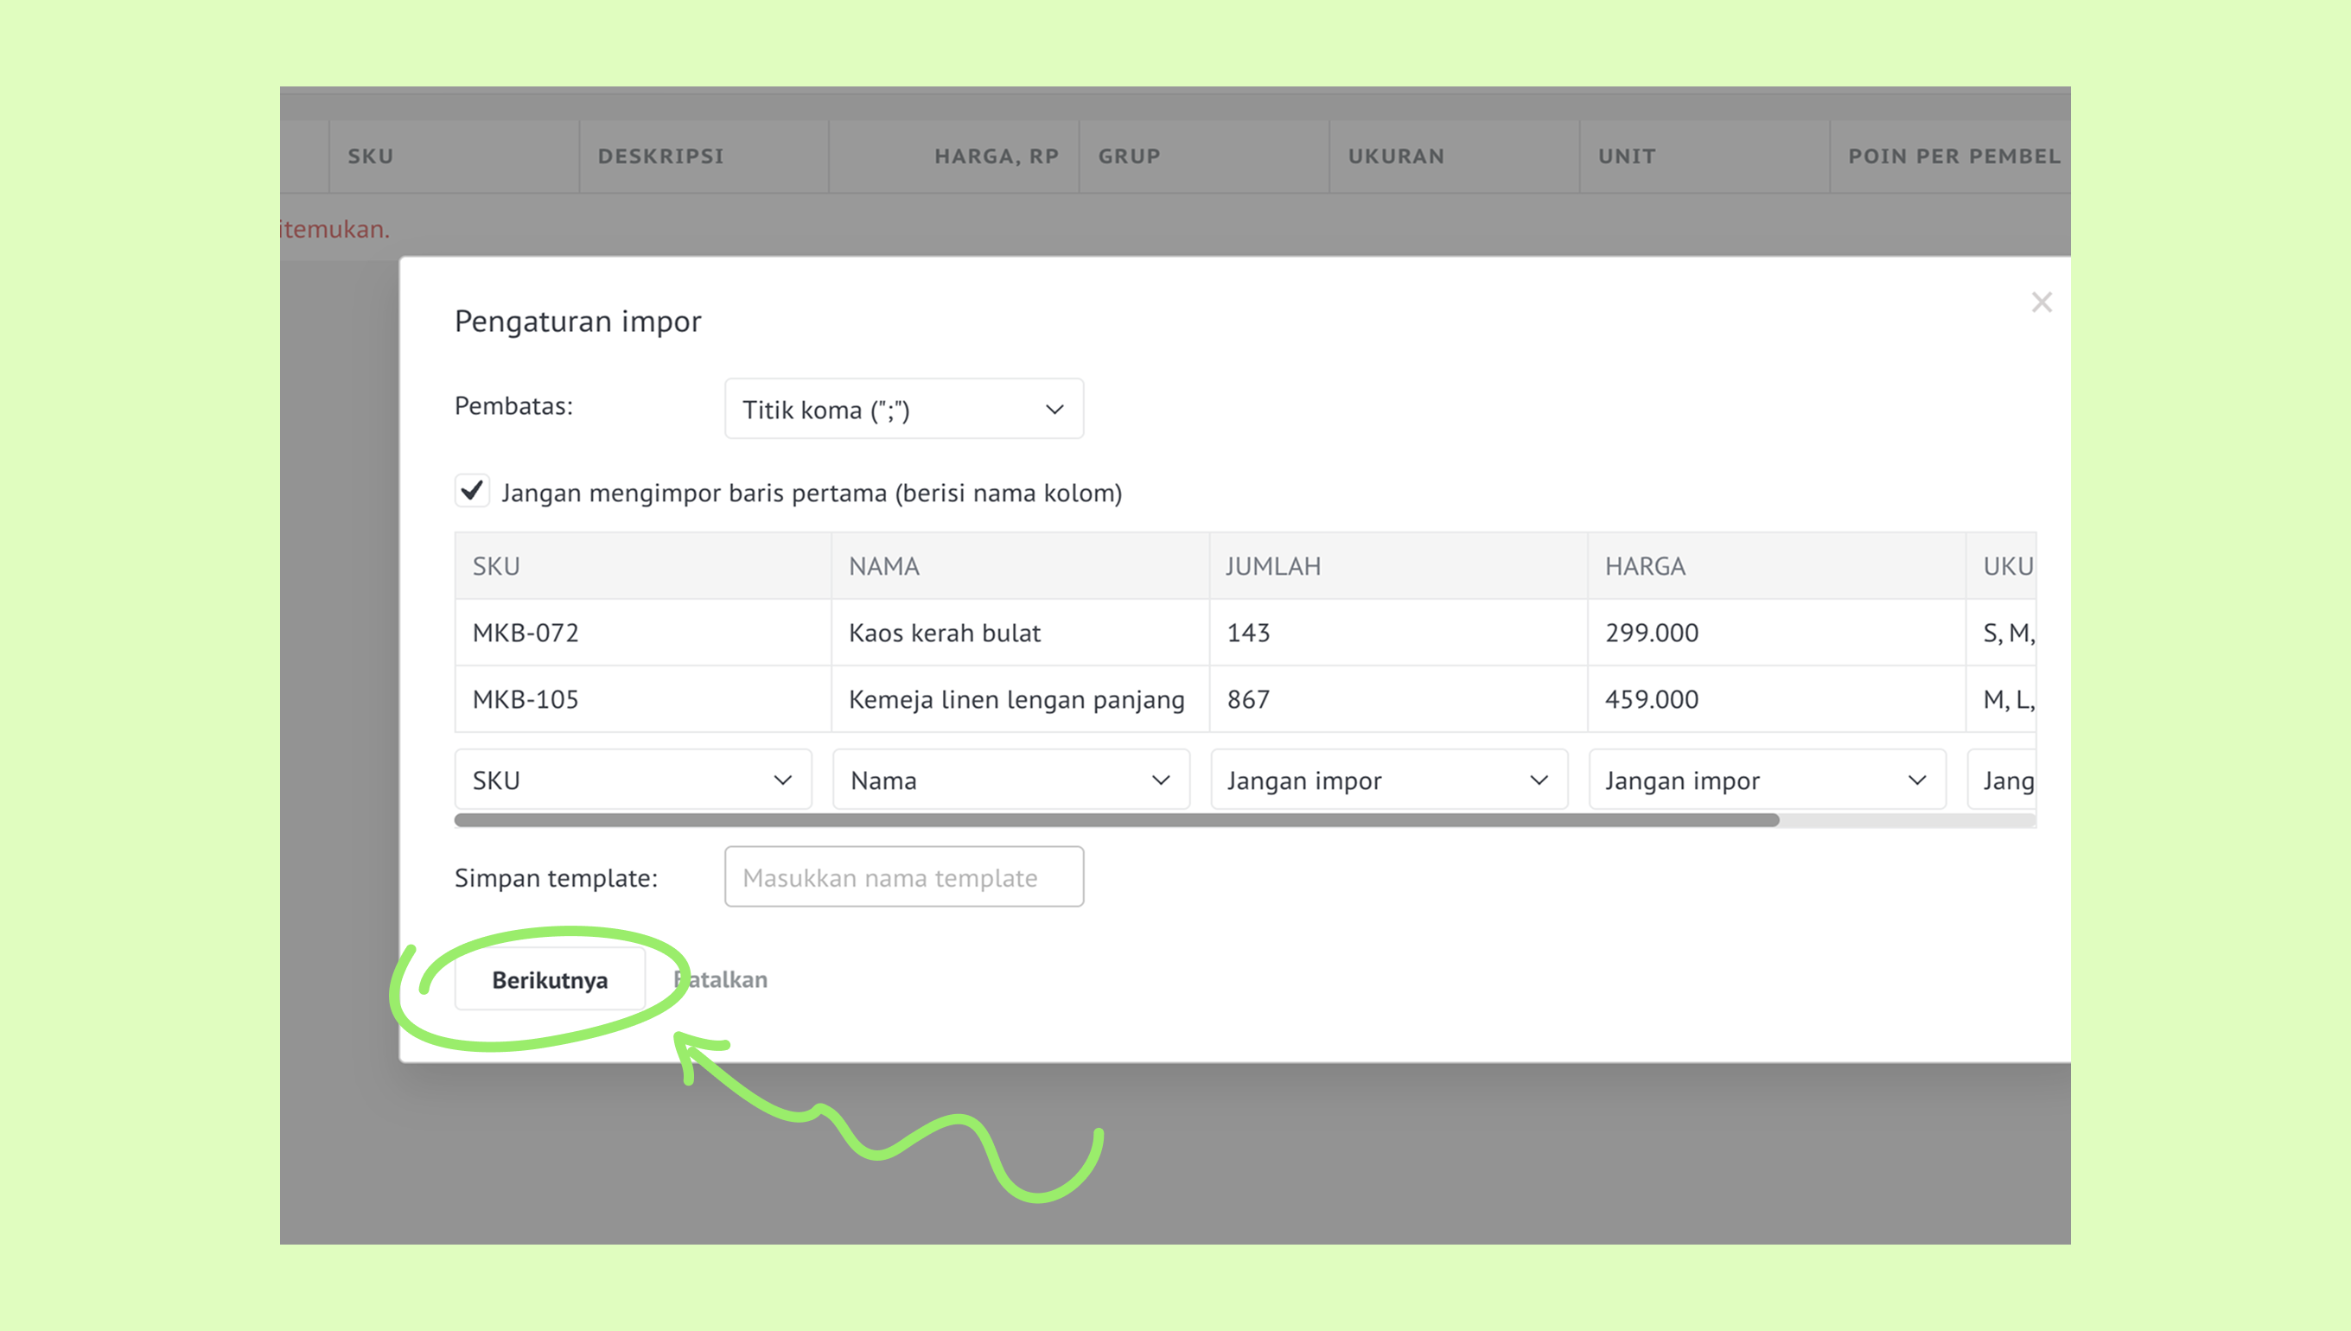This screenshot has height=1331, width=2351.
Task: Click the HARGA preview column header
Action: coord(1777,566)
